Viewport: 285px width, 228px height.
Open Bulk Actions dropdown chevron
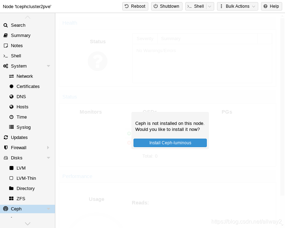tap(254, 6)
